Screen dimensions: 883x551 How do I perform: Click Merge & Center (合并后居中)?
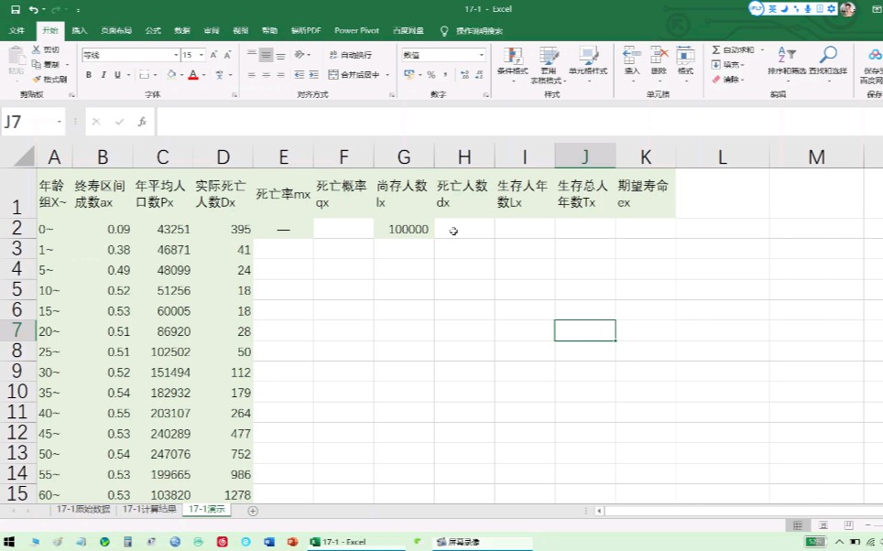click(x=354, y=75)
